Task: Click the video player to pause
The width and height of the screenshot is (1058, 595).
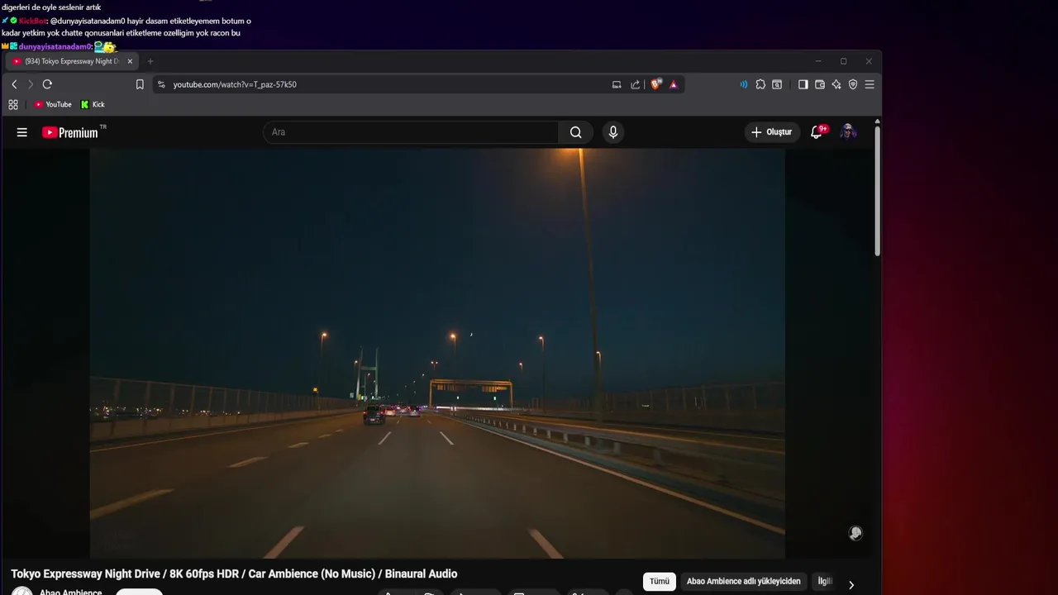Action: [437, 354]
